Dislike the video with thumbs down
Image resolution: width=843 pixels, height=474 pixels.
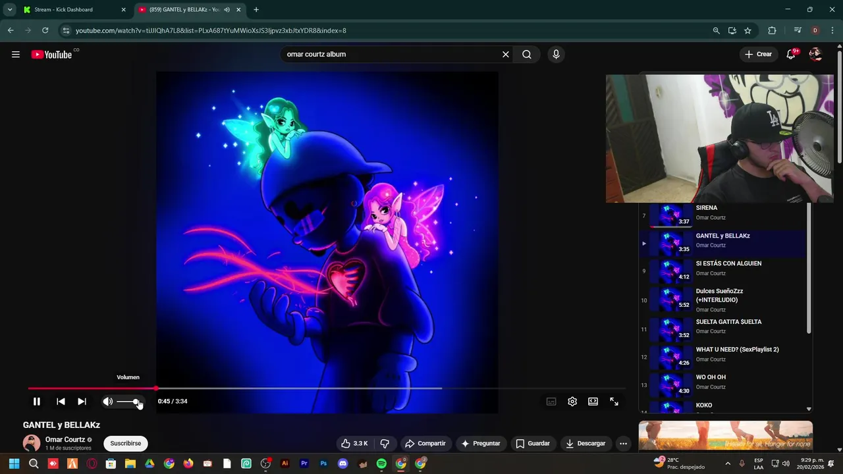click(385, 444)
